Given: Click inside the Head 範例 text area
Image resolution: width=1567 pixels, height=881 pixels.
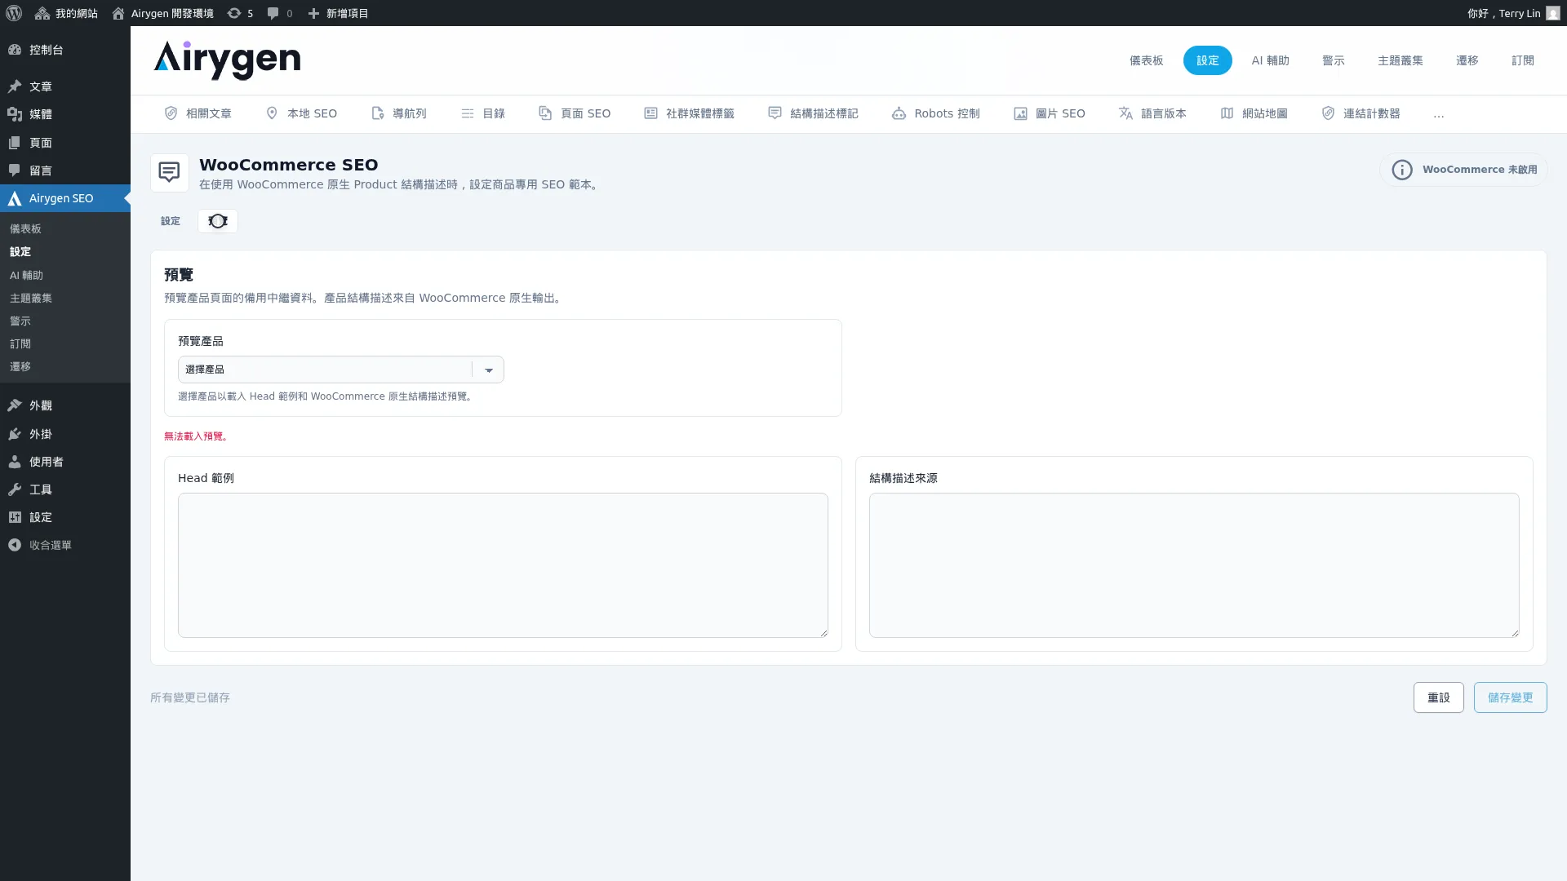Looking at the screenshot, I should tap(503, 565).
